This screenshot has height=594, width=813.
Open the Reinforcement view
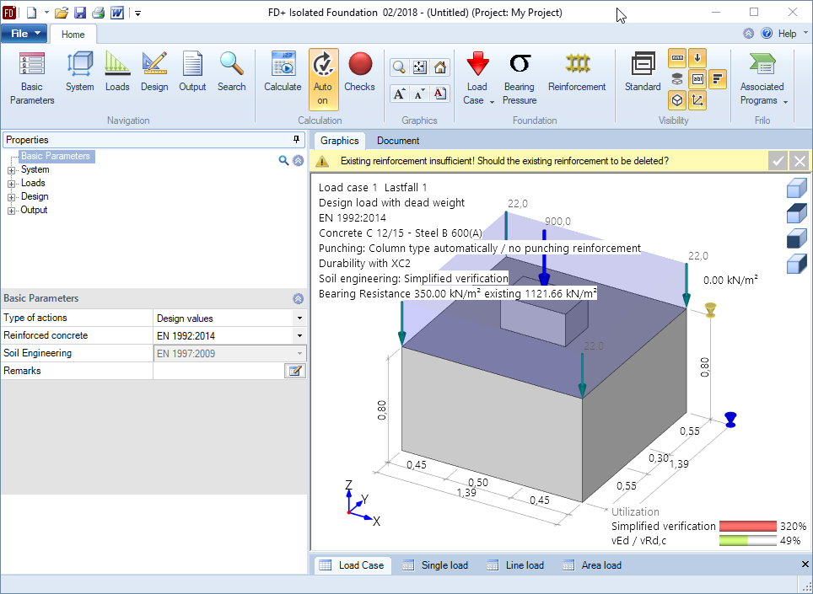[x=577, y=72]
